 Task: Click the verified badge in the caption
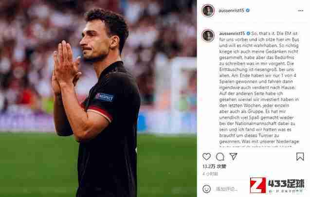tap(248, 34)
